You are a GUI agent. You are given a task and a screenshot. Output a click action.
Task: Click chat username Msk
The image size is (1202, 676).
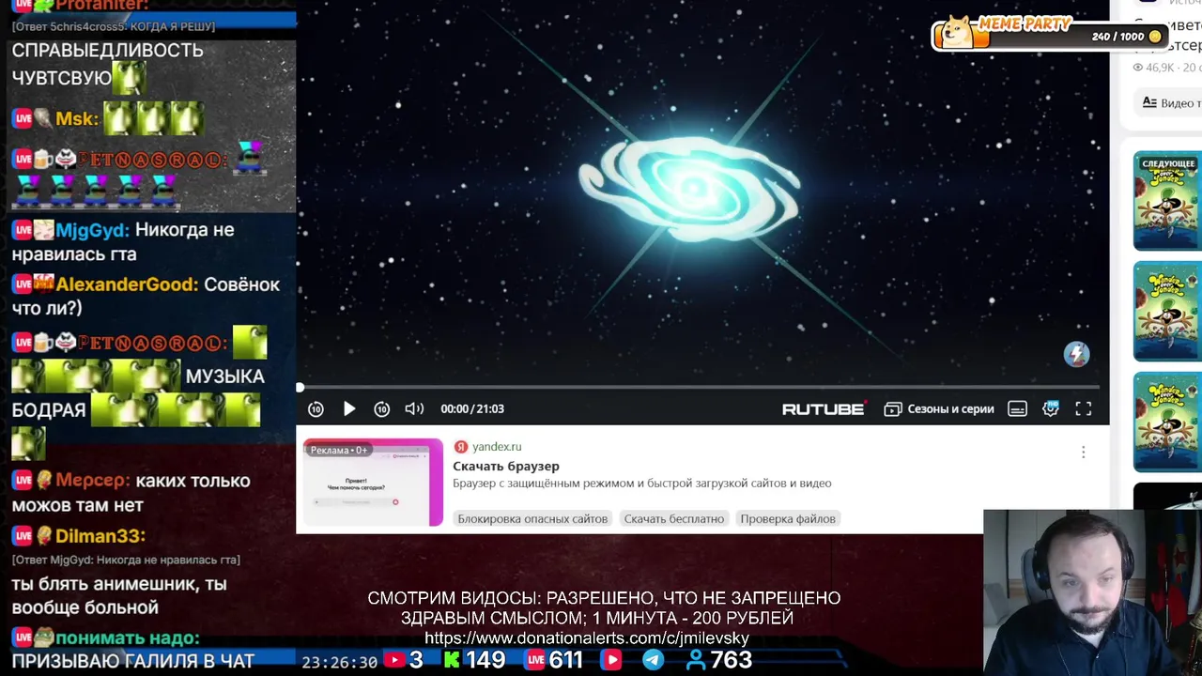(76, 119)
